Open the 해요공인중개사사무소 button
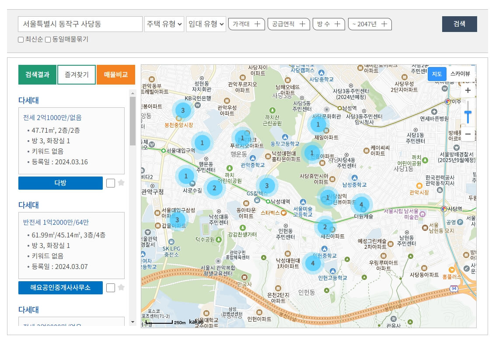 click(x=60, y=288)
